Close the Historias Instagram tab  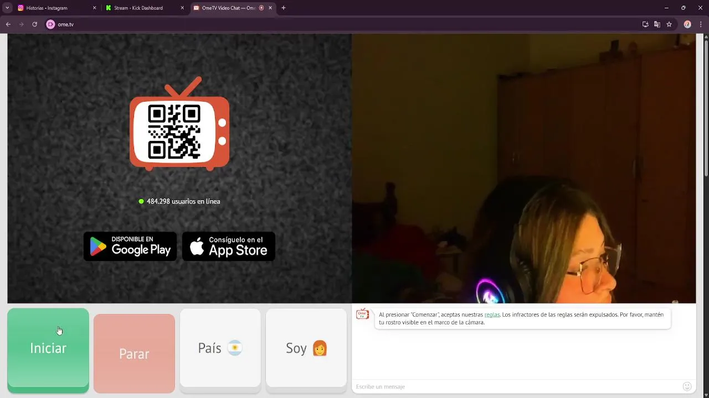(94, 8)
